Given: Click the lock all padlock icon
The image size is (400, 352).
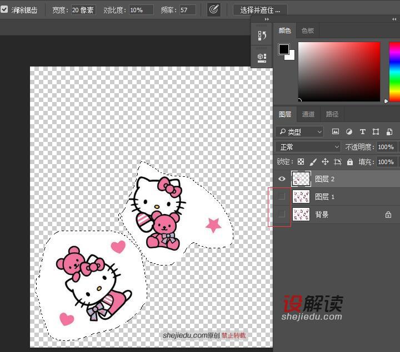Looking at the screenshot, I should click(x=350, y=162).
